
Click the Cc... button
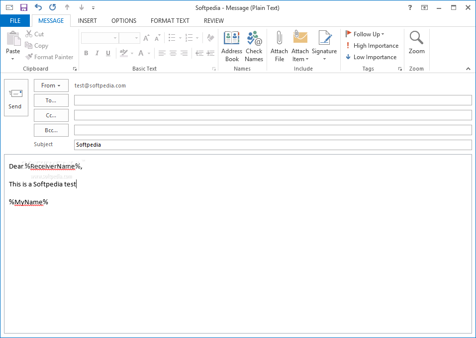click(51, 115)
